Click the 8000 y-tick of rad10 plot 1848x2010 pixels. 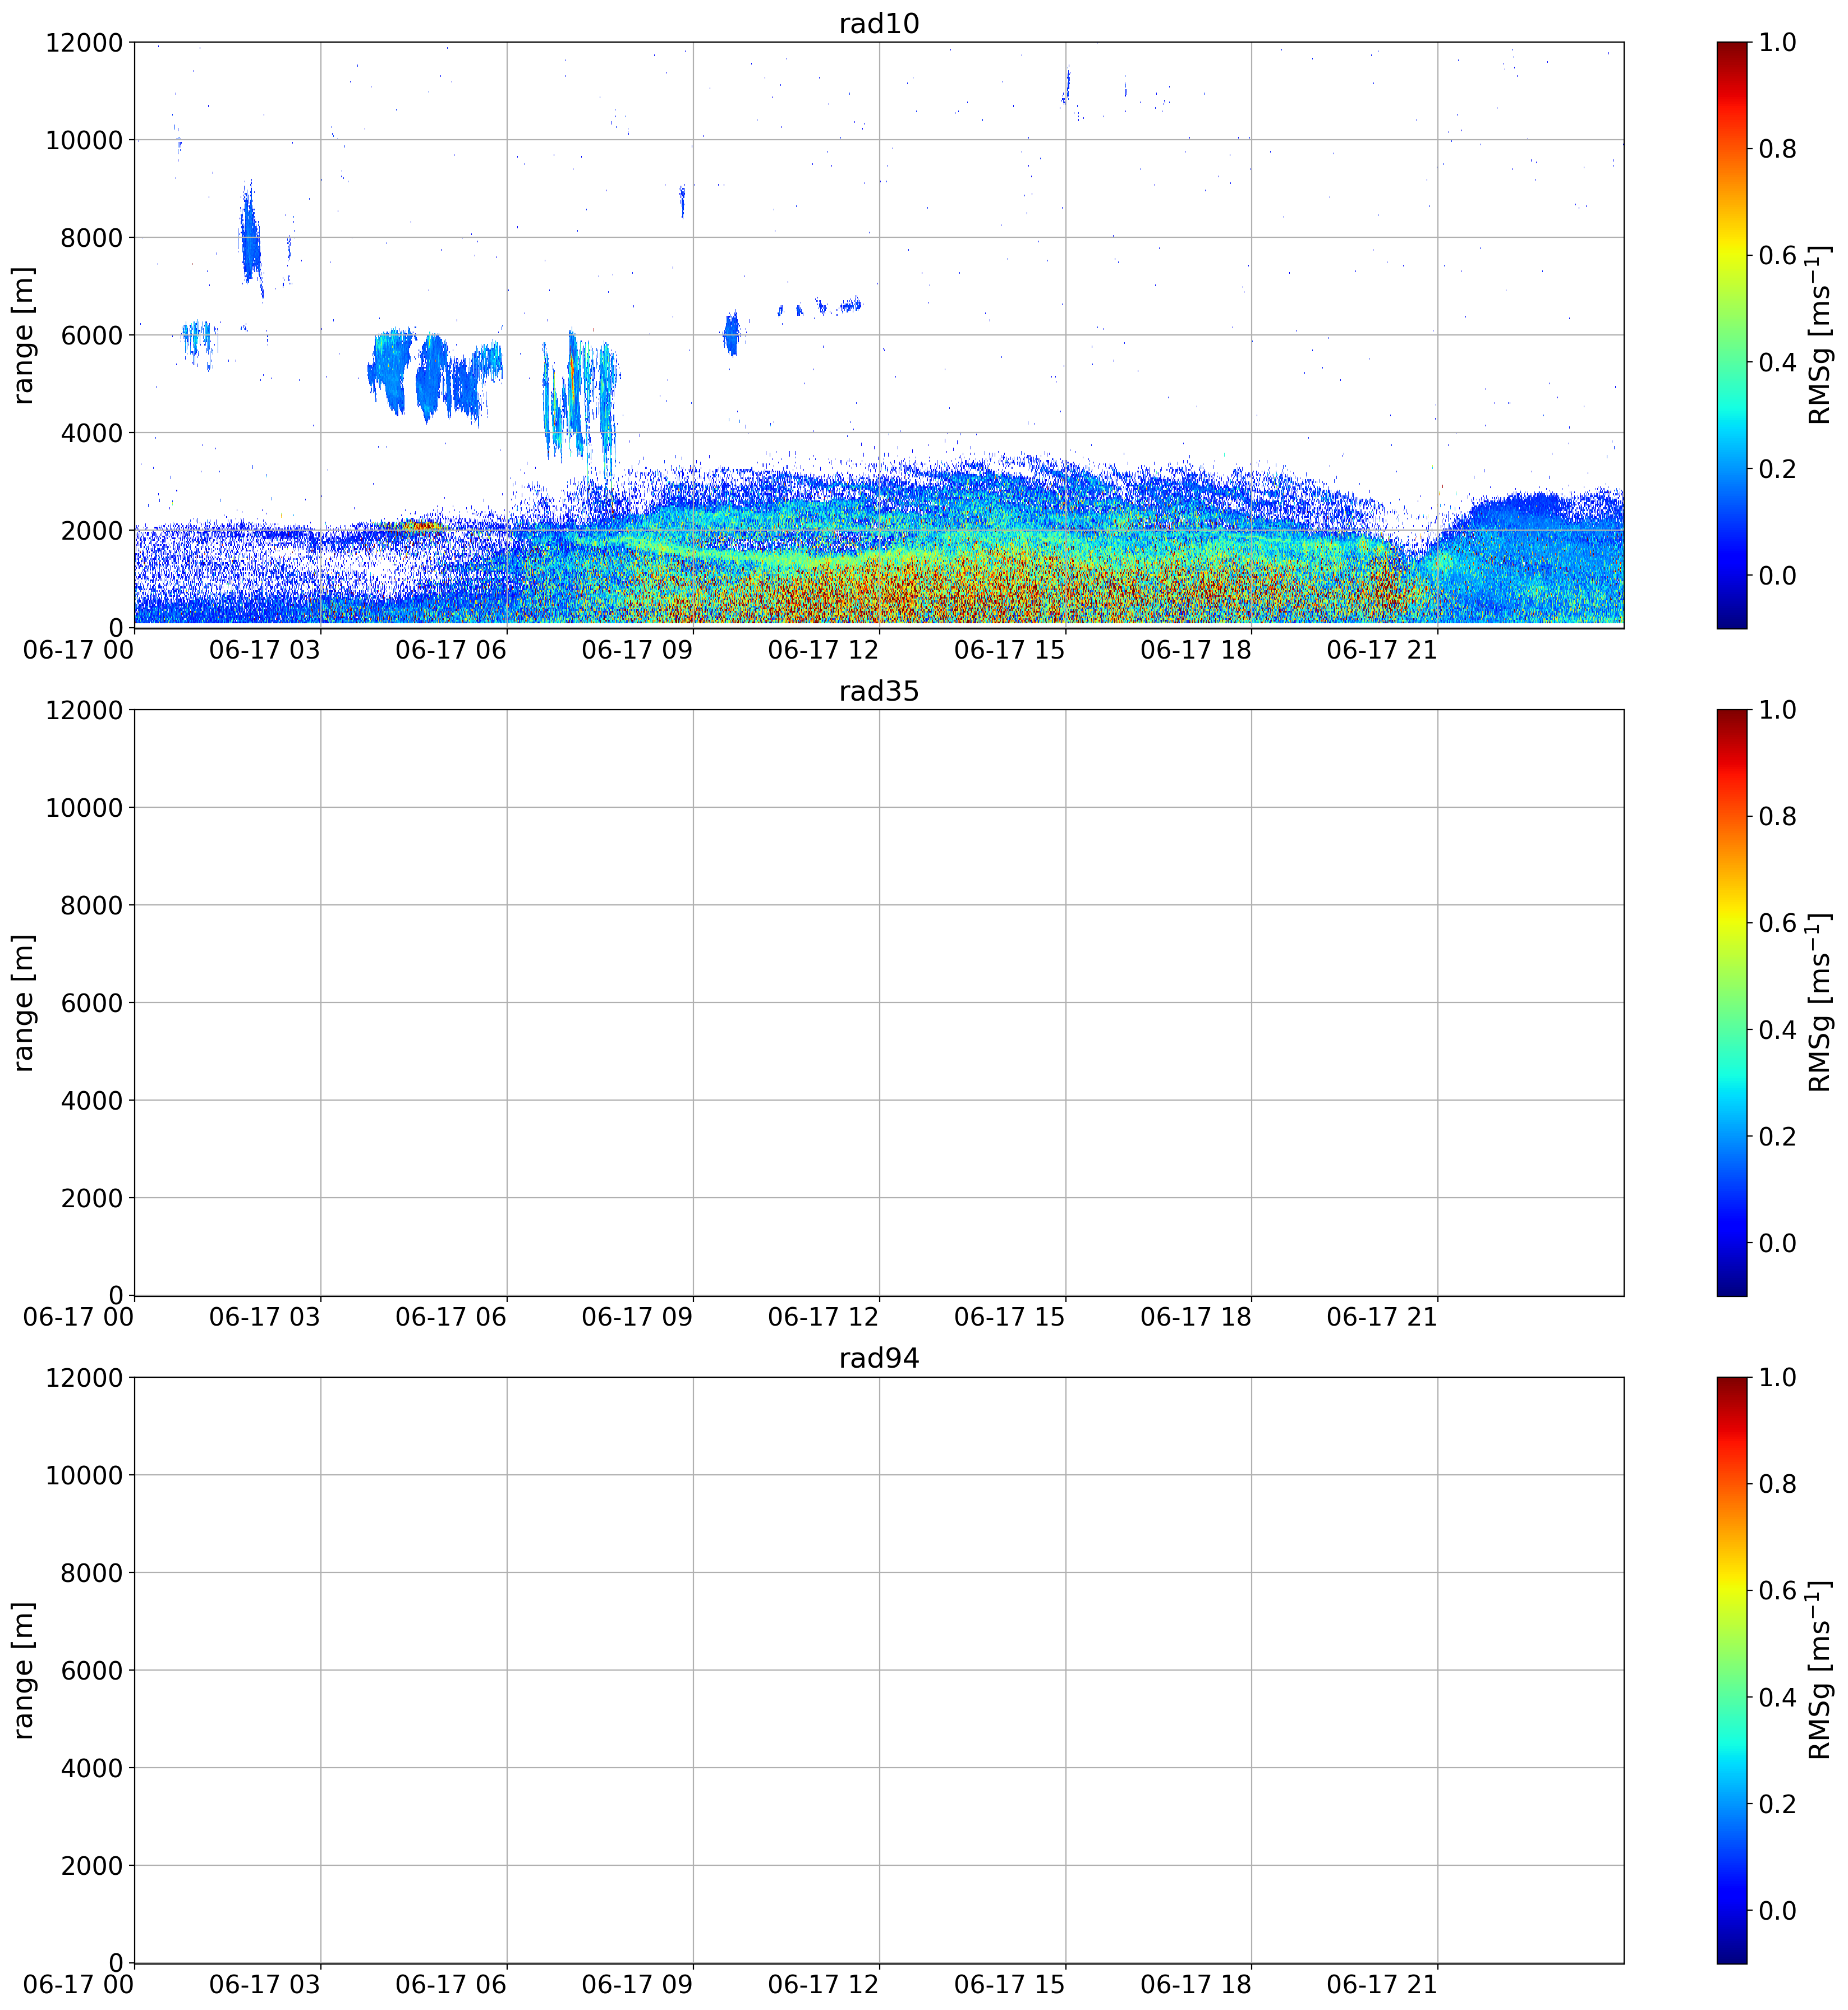[92, 238]
